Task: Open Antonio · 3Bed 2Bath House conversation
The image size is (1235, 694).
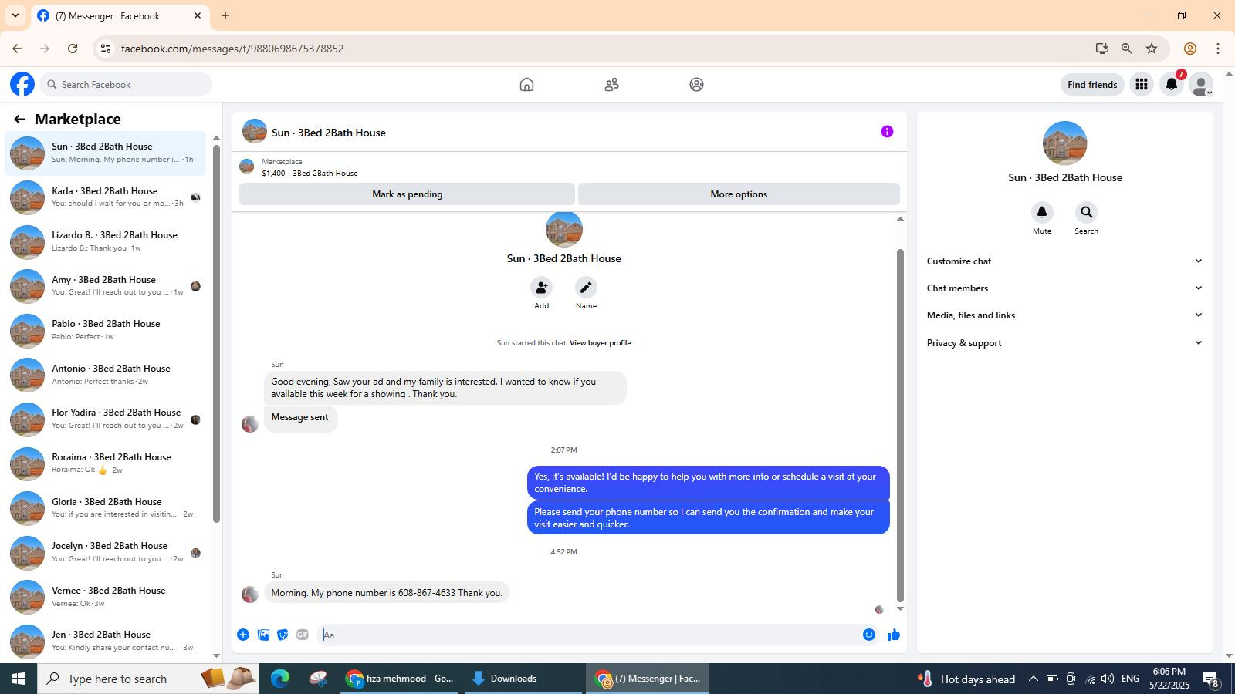Action: 106,375
